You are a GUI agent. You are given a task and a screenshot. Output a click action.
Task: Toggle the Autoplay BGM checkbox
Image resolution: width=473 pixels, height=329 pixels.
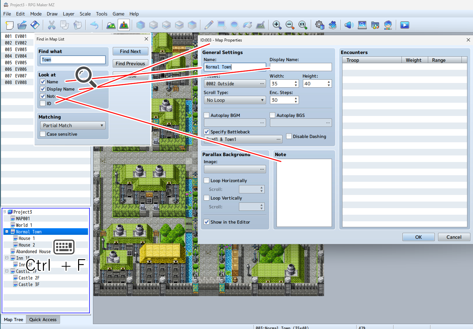207,115
